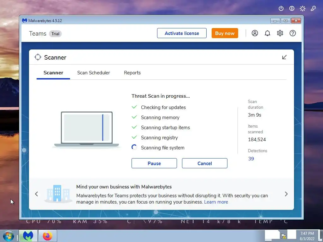
Task: Close the Malwarebytes window
Action: tap(296, 20)
